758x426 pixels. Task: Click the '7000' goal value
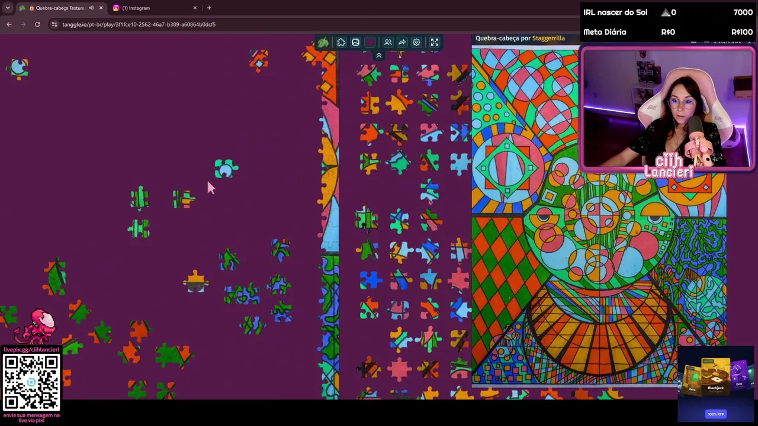click(743, 12)
